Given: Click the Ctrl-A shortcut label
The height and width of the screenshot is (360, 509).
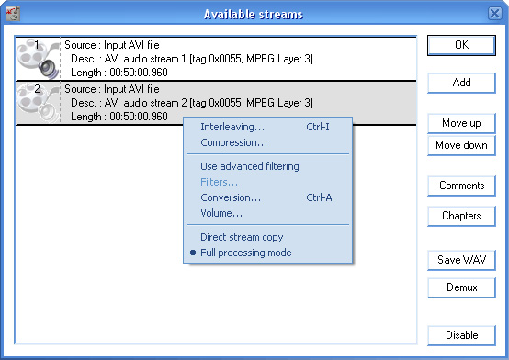Looking at the screenshot, I should click(319, 197).
